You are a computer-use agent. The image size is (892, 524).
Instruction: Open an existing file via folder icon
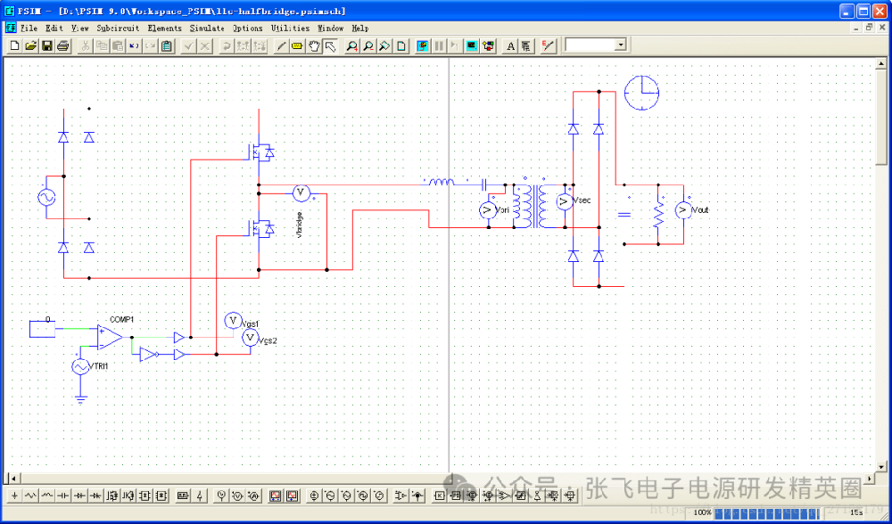coord(30,46)
